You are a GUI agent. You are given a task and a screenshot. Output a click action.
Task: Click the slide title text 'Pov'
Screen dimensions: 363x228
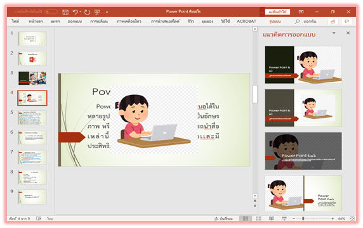point(101,92)
